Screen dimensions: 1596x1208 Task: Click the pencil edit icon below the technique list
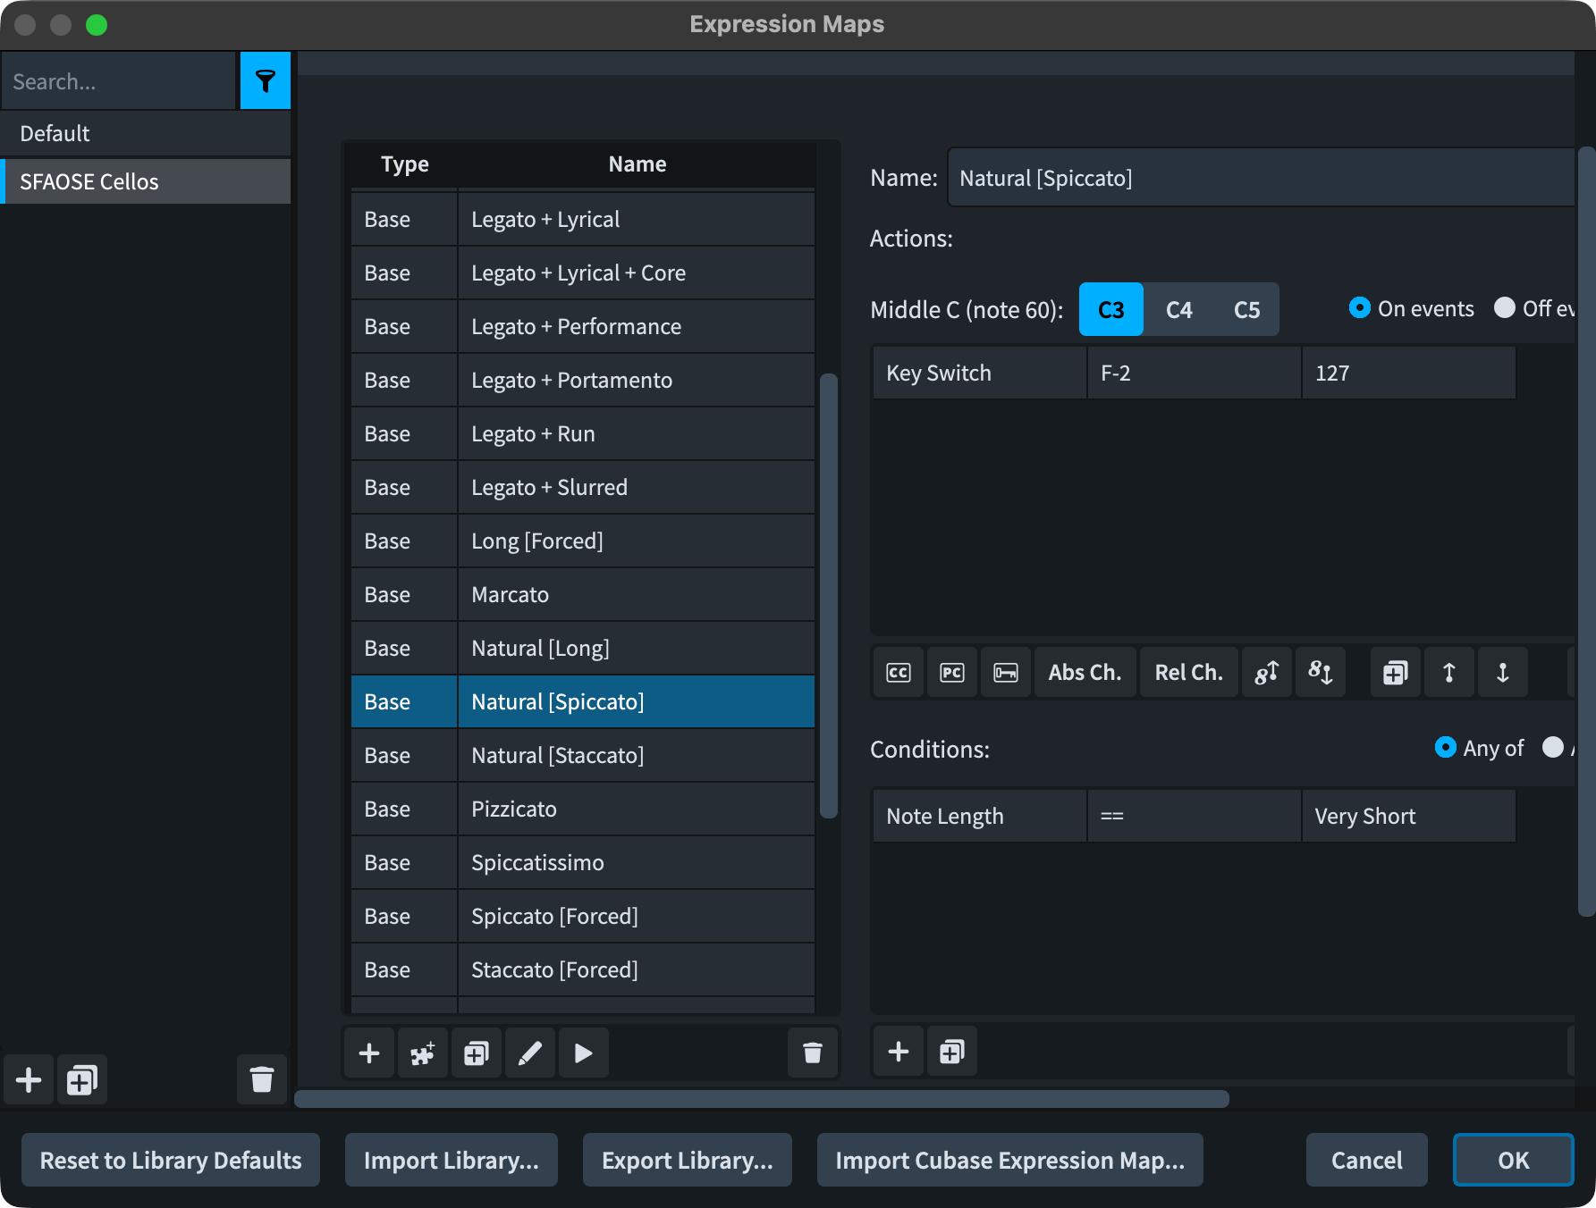529,1053
